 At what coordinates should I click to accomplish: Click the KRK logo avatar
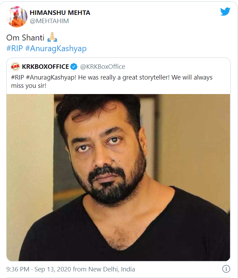15,67
